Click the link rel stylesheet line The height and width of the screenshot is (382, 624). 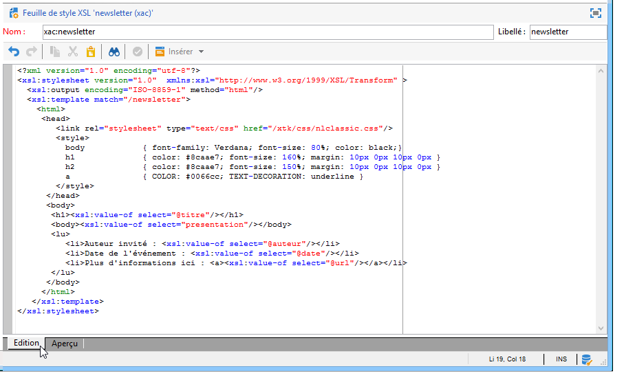click(224, 128)
